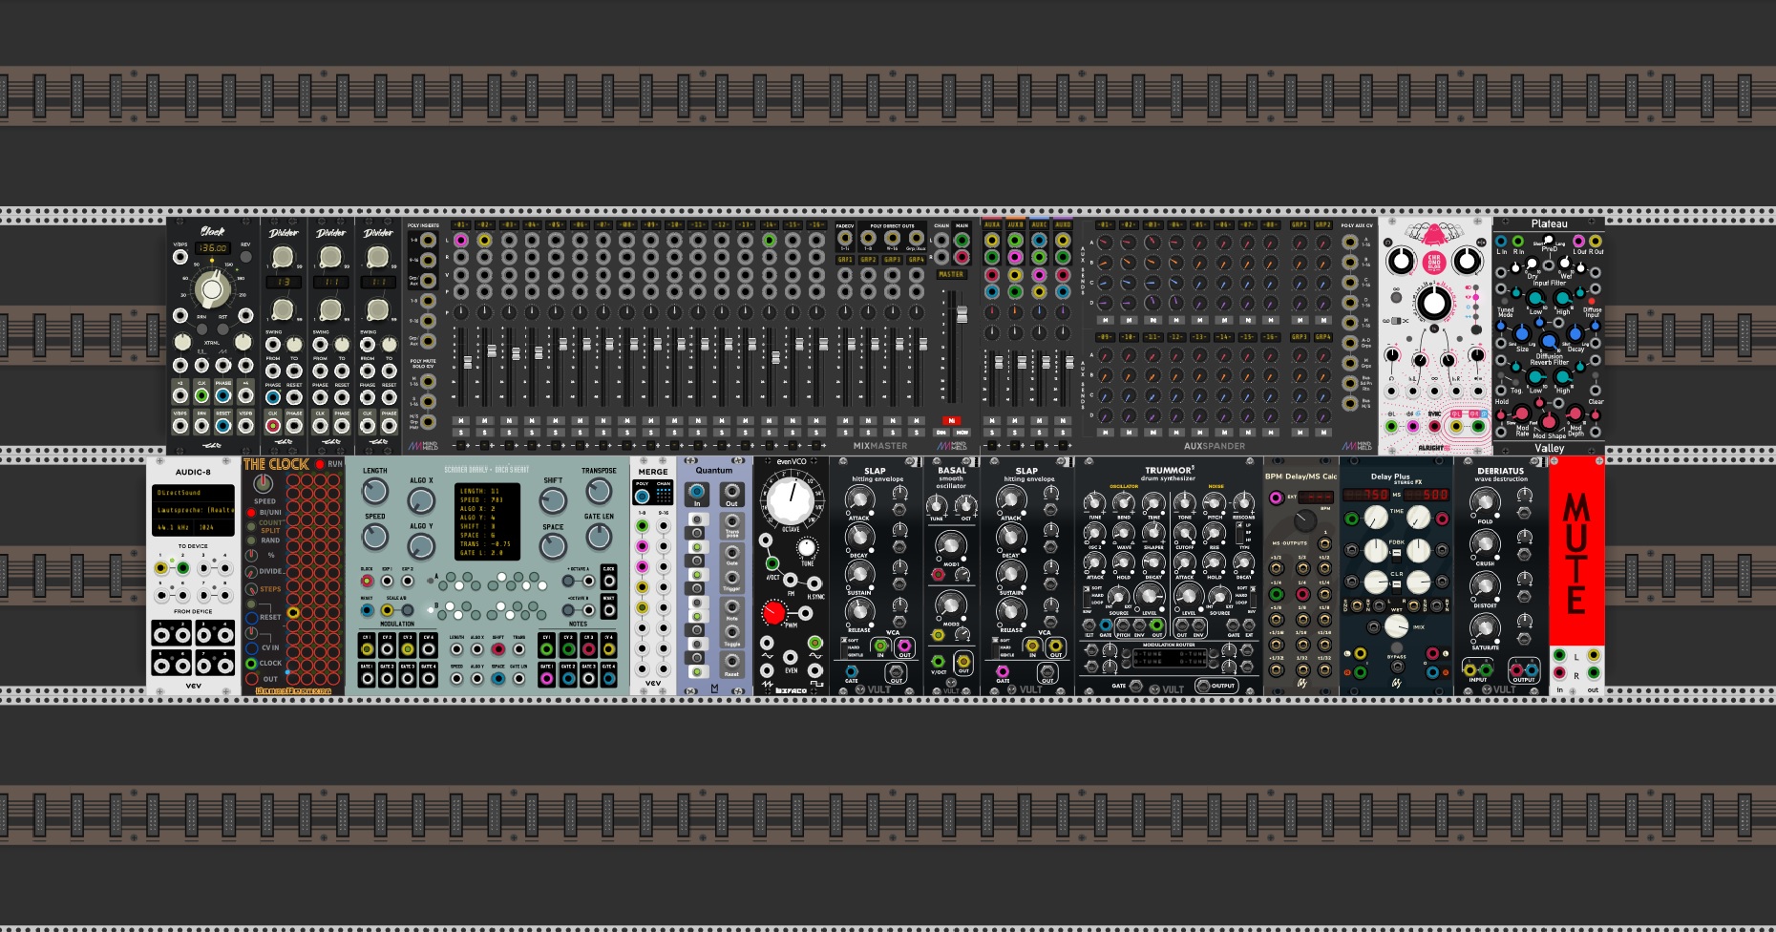The width and height of the screenshot is (1776, 932).
Task: Click the volume fader of MixMaster track 01
Action: [x=468, y=362]
